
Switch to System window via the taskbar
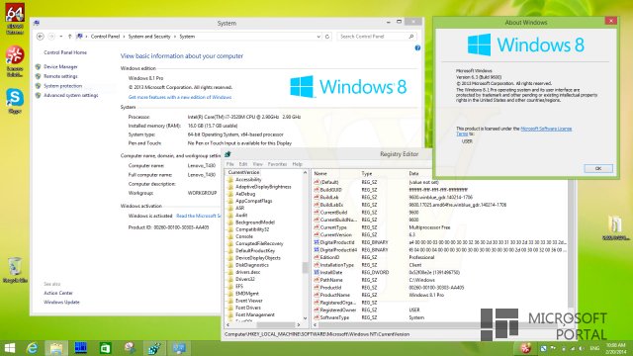(179, 348)
